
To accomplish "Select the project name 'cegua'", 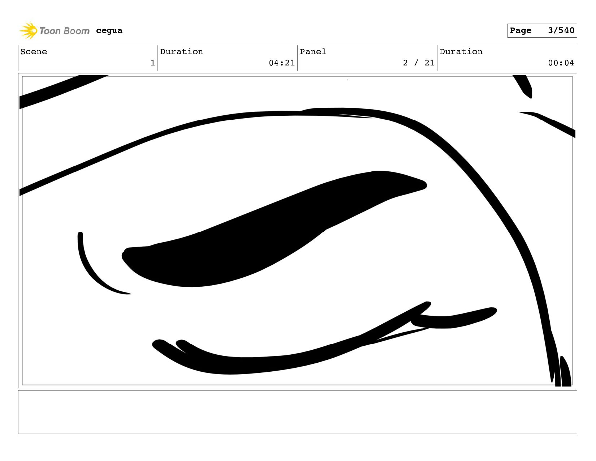I will [109, 31].
